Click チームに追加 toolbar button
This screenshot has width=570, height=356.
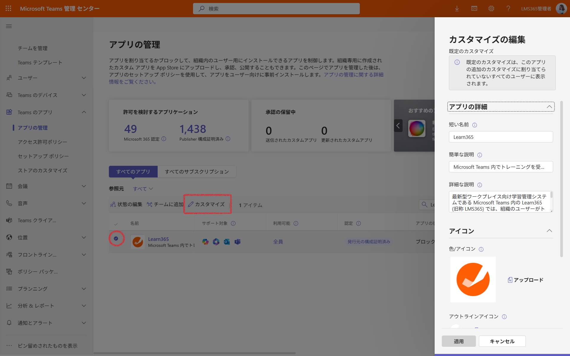[x=165, y=204]
